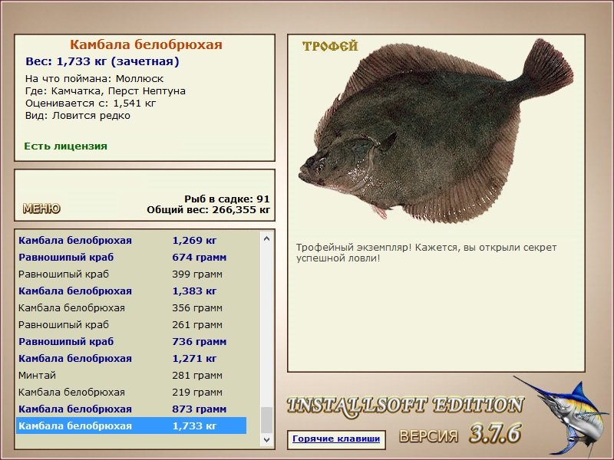Select Равношипый краб 736 грамм entry
614x460 pixels.
point(131,341)
